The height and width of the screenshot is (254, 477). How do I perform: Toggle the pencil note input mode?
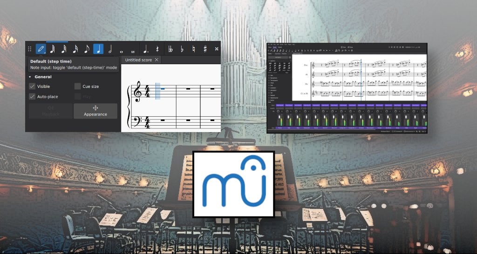[41, 49]
